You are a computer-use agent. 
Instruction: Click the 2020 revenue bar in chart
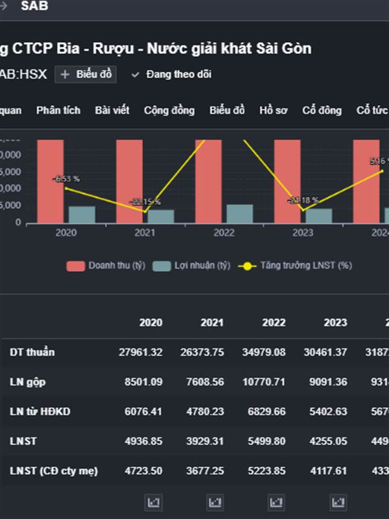point(51,182)
